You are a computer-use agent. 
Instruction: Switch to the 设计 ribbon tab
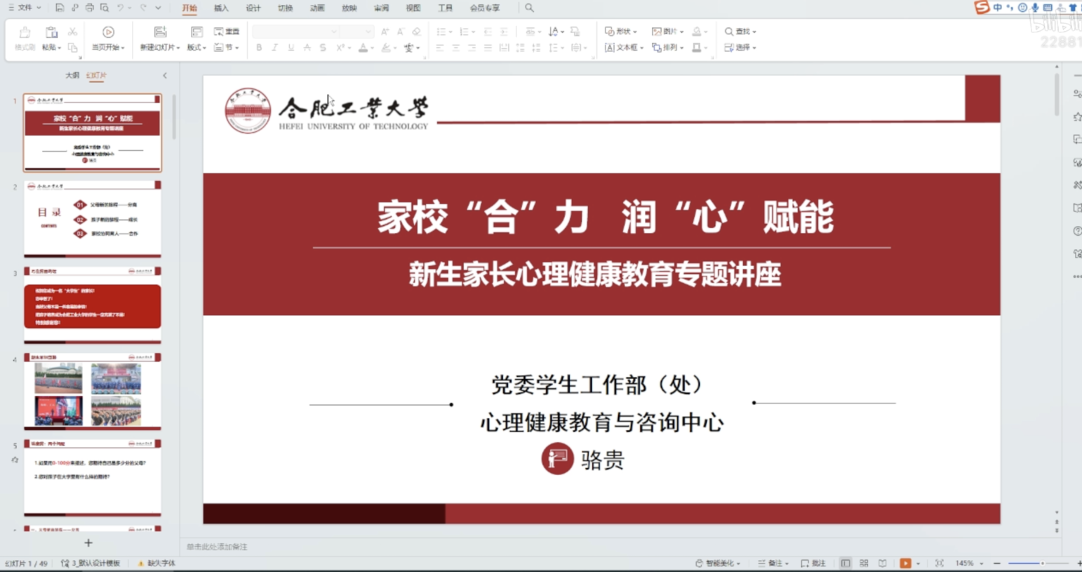point(253,8)
